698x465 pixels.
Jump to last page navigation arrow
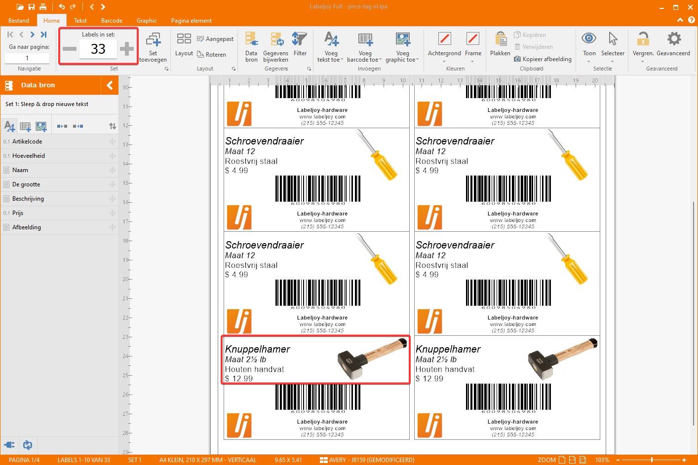(43, 35)
